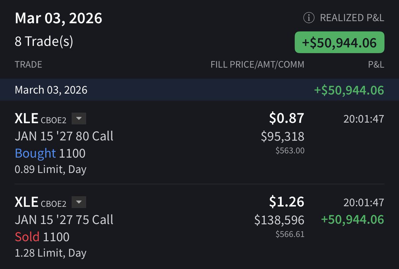Click the XLE symbol in sold trade
The width and height of the screenshot is (399, 269).
(x=26, y=202)
